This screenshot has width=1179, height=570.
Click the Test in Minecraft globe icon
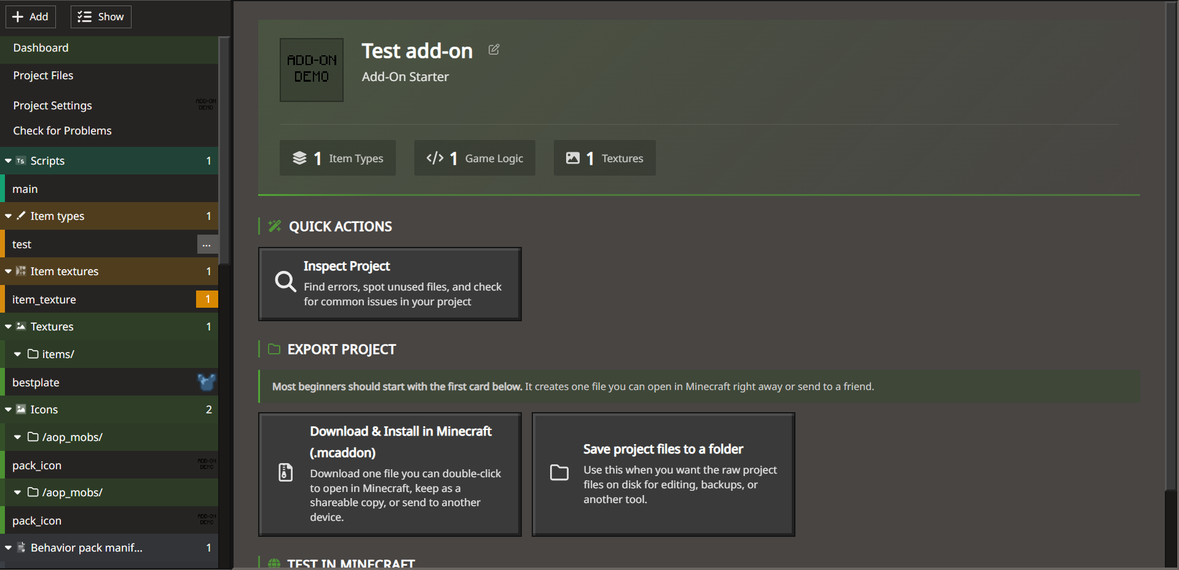click(x=274, y=564)
